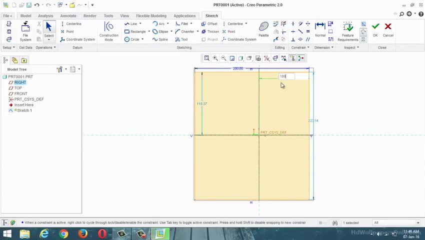This screenshot has height=240, width=425.
Task: Apply the Horizontal constraint
Action: coord(293,31)
